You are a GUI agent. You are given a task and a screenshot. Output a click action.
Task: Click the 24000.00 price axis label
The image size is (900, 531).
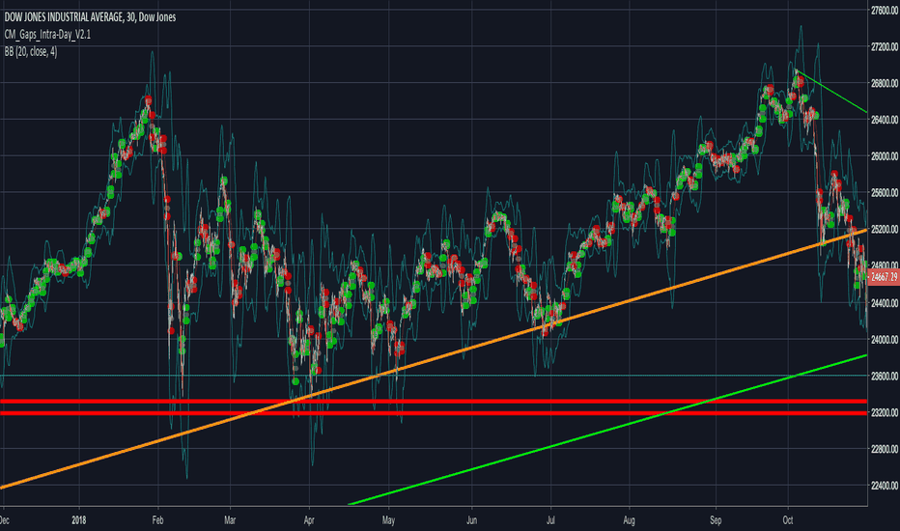[x=884, y=340]
